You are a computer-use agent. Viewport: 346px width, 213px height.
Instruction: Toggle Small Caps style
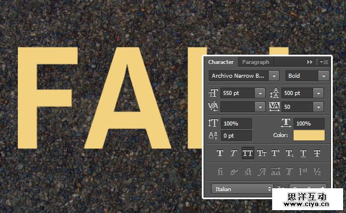[x=262, y=153]
